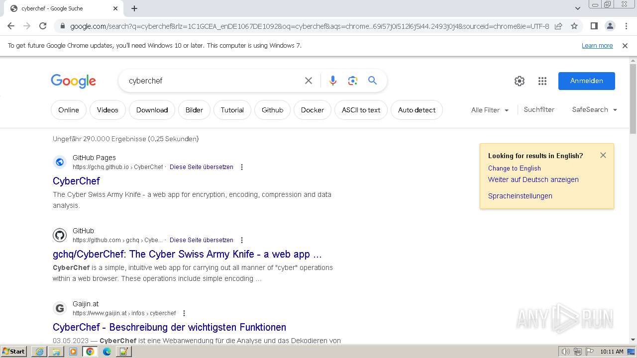Select the Download filter chip
The image size is (637, 358).
[x=152, y=110]
